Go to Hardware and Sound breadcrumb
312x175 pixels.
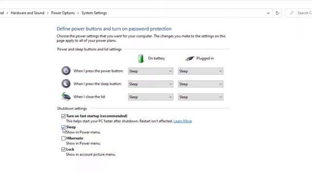pos(27,13)
